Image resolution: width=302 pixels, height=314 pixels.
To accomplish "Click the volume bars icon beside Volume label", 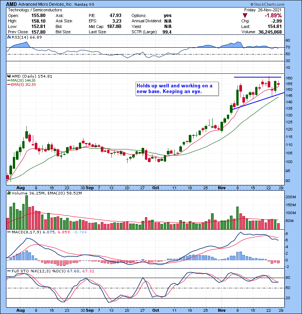I will point(9,193).
